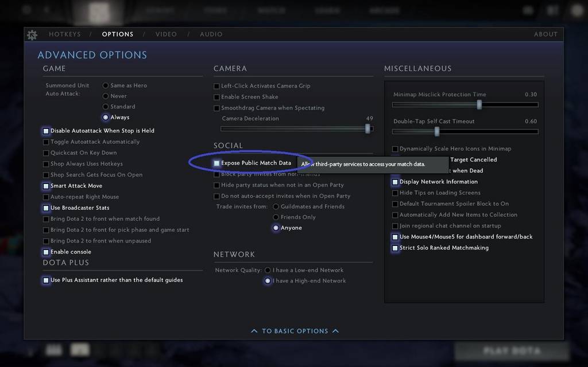Open the Video settings tab
The height and width of the screenshot is (367, 588).
(x=166, y=34)
